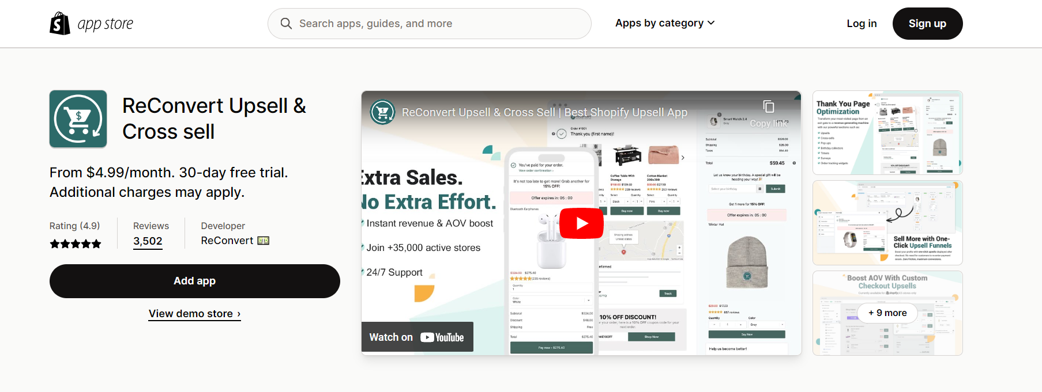Open the Log in link

pyautogui.click(x=862, y=24)
